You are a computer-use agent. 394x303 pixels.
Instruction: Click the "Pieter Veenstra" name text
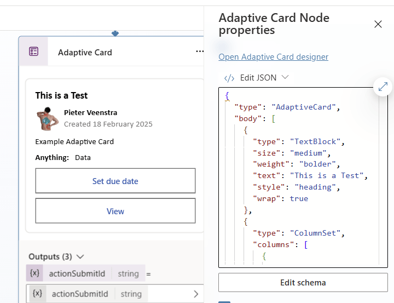[90, 112]
